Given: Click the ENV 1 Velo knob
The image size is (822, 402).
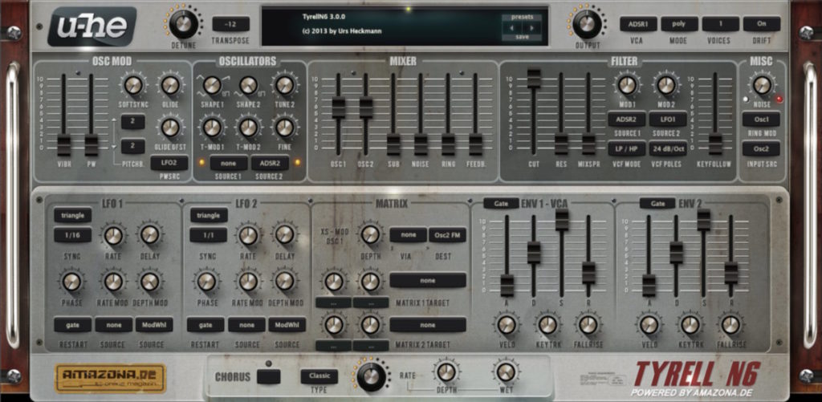Looking at the screenshot, I should tap(507, 325).
